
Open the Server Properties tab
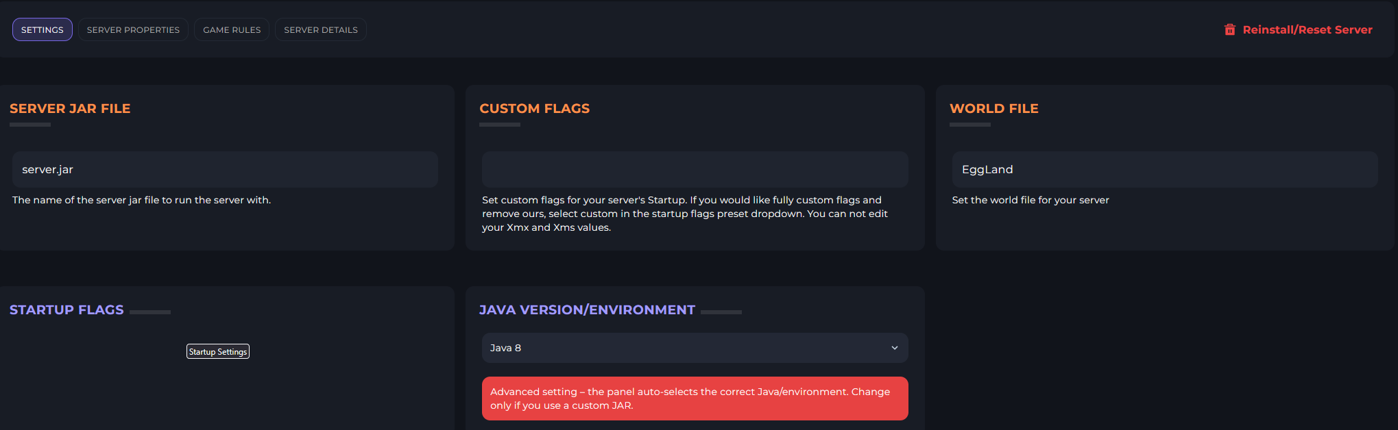coord(133,29)
